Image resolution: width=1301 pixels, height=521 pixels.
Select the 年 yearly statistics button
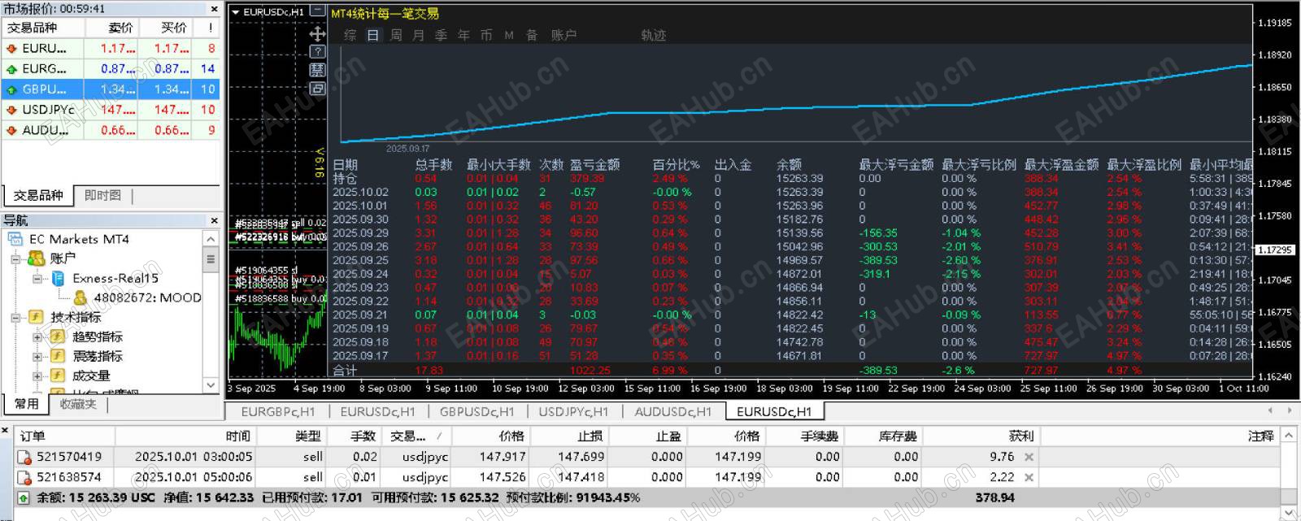464,35
